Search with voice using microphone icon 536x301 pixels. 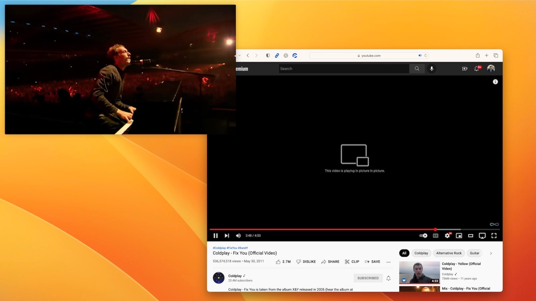click(x=431, y=69)
